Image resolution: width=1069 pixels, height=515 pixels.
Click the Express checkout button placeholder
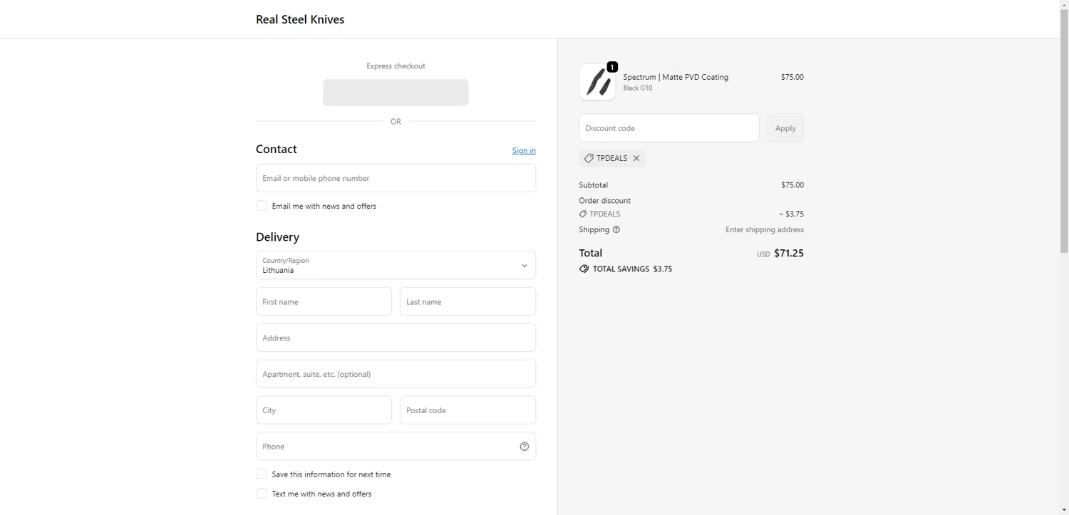point(396,93)
